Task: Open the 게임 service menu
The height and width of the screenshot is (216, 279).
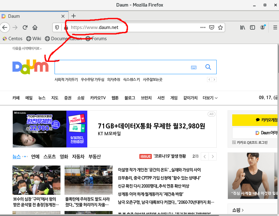Action: pyautogui.click(x=174, y=98)
